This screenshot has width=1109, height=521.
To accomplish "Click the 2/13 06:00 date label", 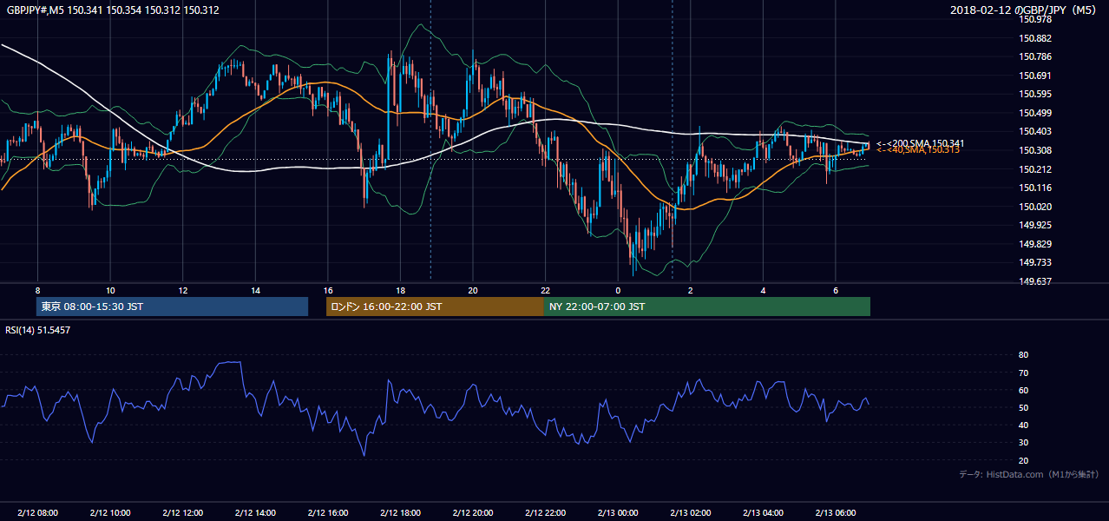I will 836,513.
